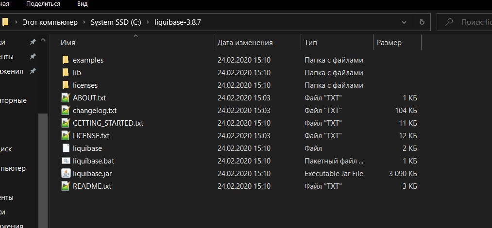Viewport: 492px width, 228px height.
Task: Select examples folder name
Action: 88,60
